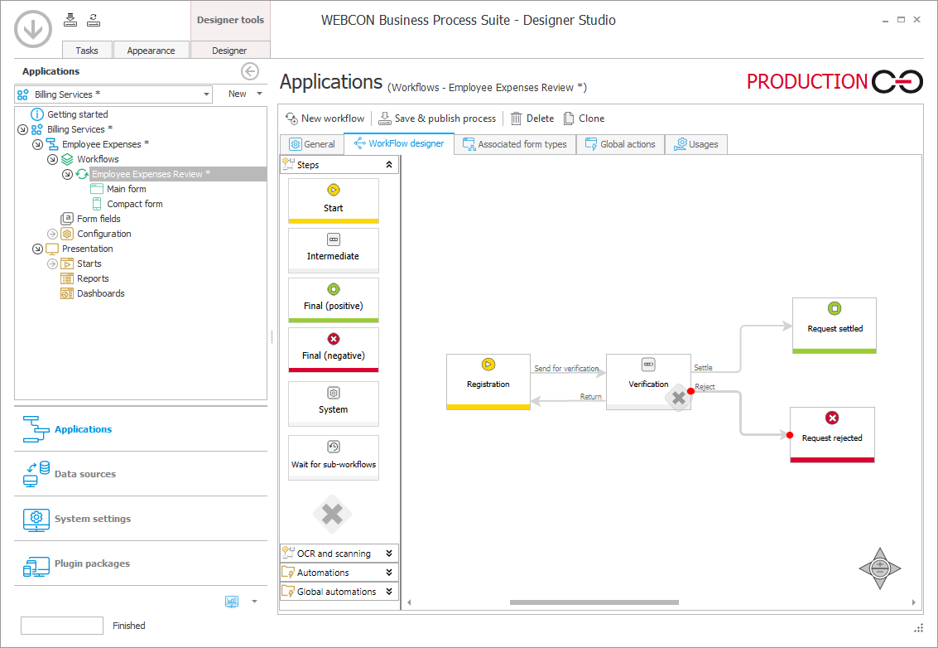The height and width of the screenshot is (648, 938).
Task: Open the General tab
Action: 311,144
